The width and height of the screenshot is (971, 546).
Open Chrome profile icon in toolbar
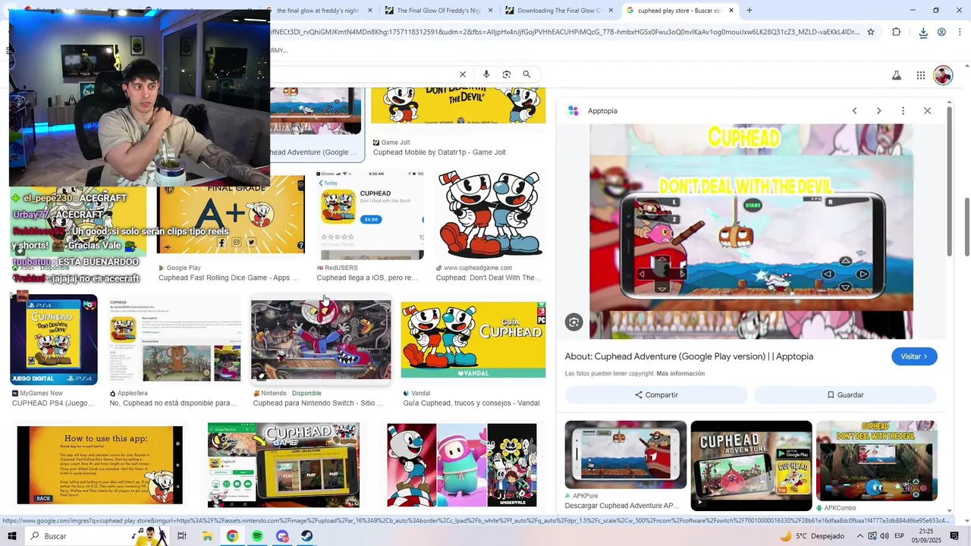pos(941,32)
